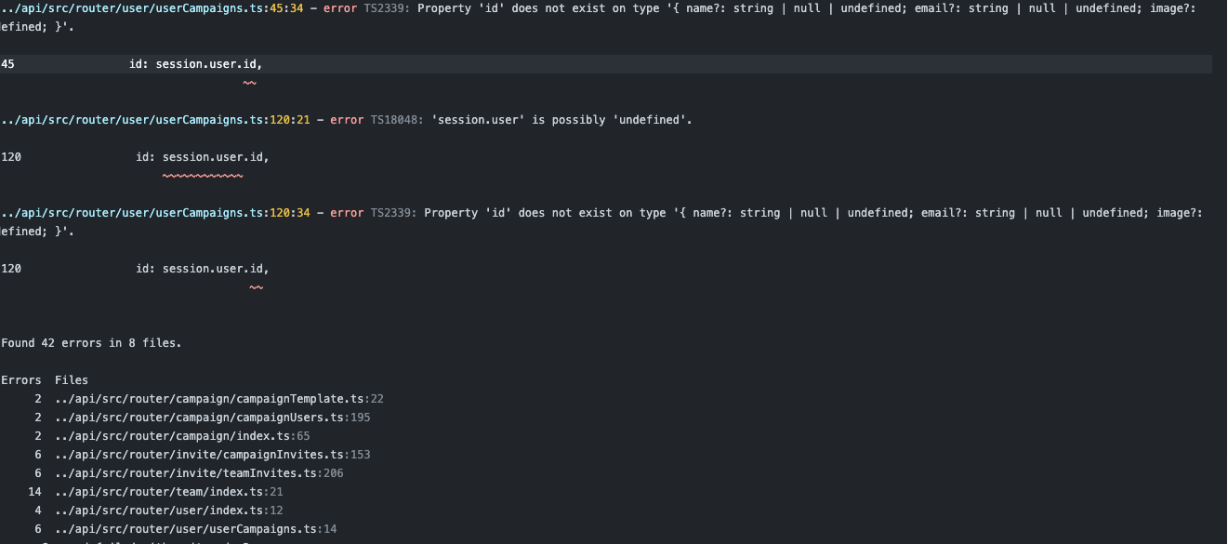Click the "'session.user' is possibly 'undefined'" message
This screenshot has width=1228, height=544.
(562, 120)
